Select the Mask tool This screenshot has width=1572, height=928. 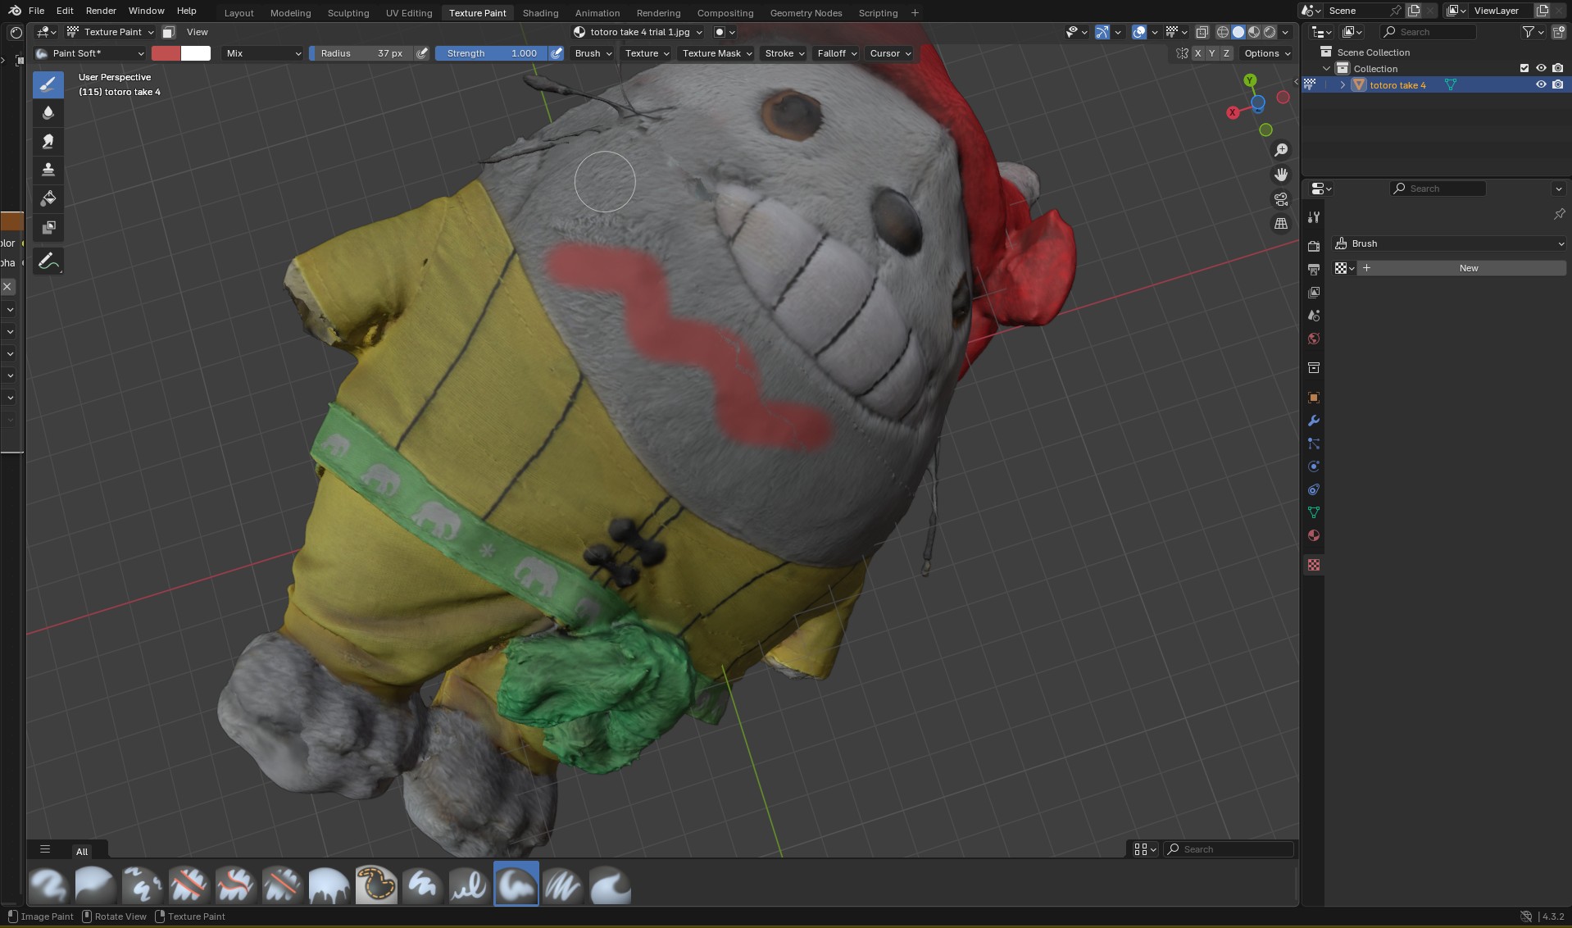[x=48, y=227]
